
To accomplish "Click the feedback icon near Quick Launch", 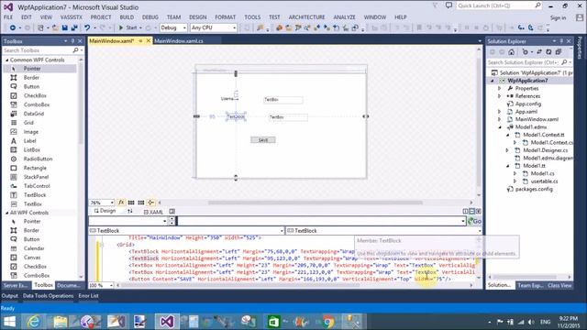I will [x=449, y=5].
